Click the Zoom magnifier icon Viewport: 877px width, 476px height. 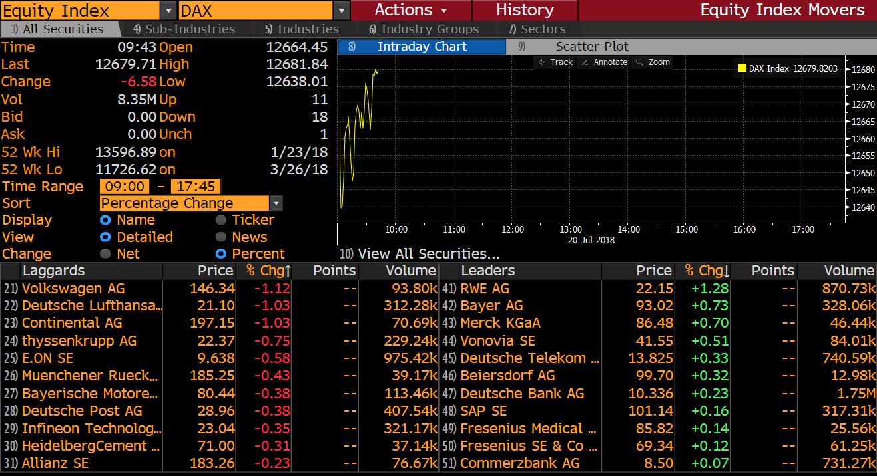(x=639, y=62)
